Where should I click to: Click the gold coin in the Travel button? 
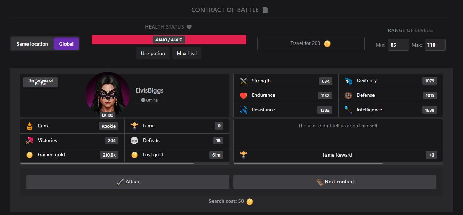[327, 43]
